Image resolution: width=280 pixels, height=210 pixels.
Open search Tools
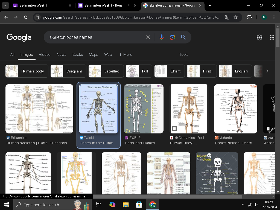(x=184, y=54)
